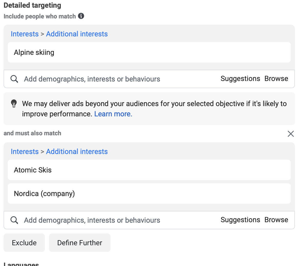Open Browse in the first targeting search bar
Image resolution: width=299 pixels, height=266 pixels.
[x=276, y=79]
